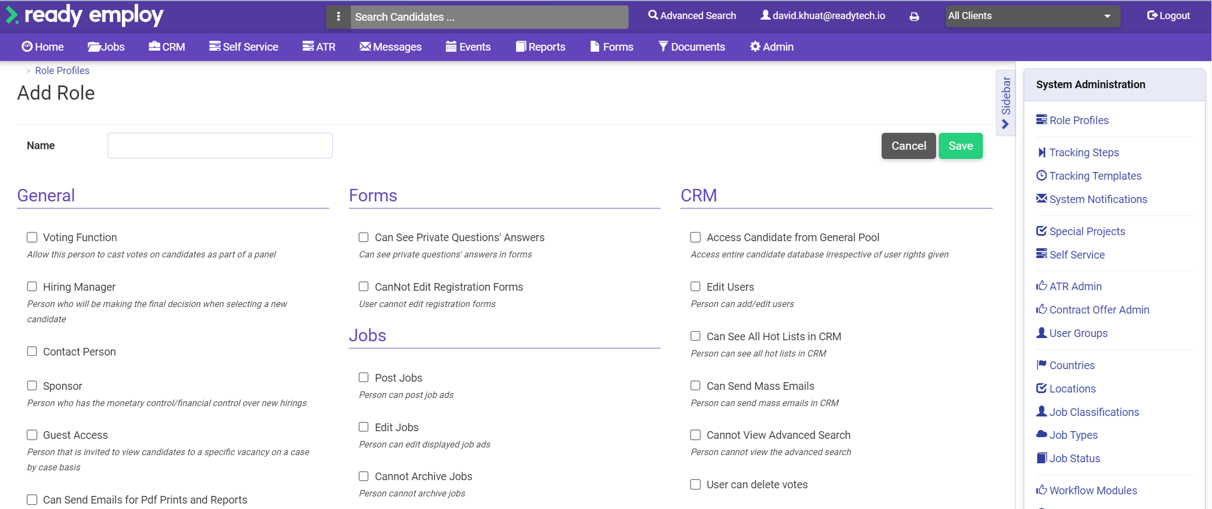Open the All Clients dropdown

(x=1032, y=16)
